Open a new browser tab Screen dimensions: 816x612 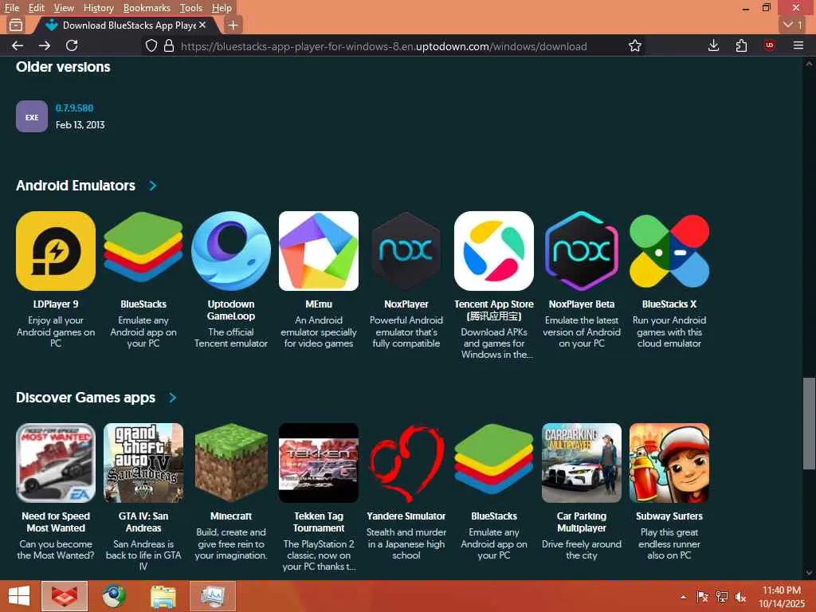(233, 25)
